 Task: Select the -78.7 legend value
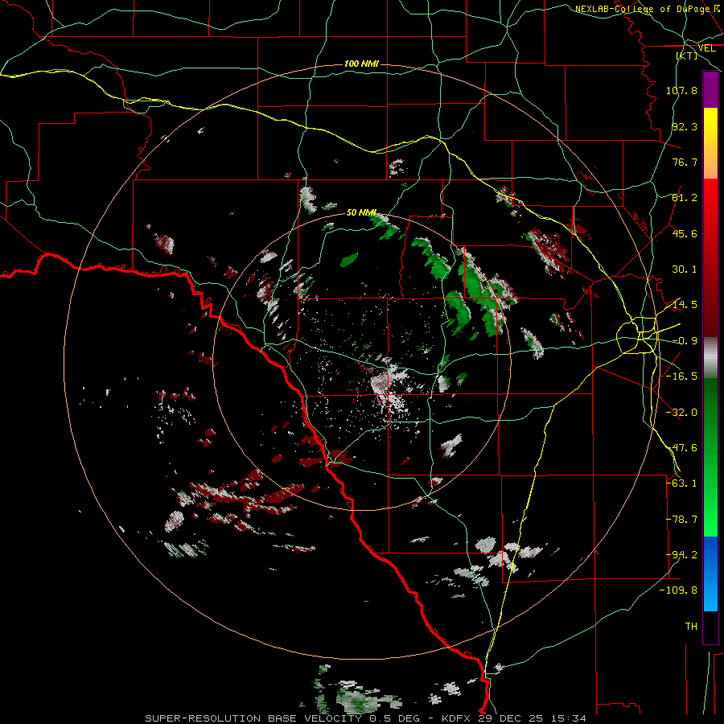pos(681,520)
